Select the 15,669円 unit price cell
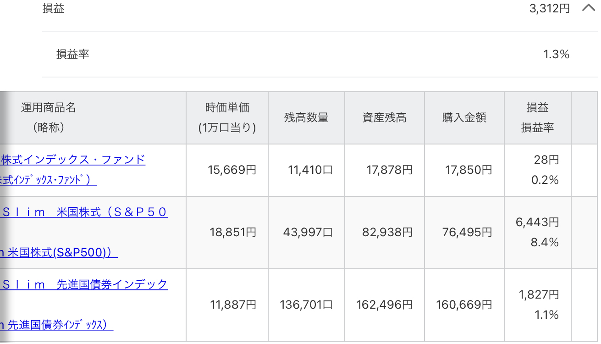601x344 pixels. pos(232,170)
